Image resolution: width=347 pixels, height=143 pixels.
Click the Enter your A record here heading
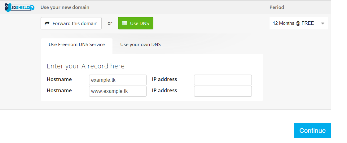point(86,66)
